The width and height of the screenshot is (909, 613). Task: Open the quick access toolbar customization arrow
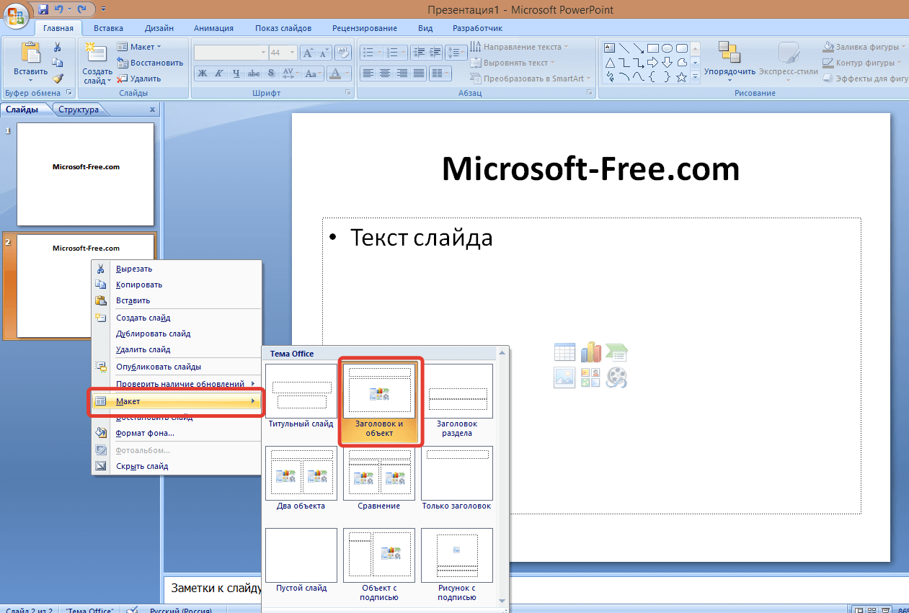coord(103,9)
